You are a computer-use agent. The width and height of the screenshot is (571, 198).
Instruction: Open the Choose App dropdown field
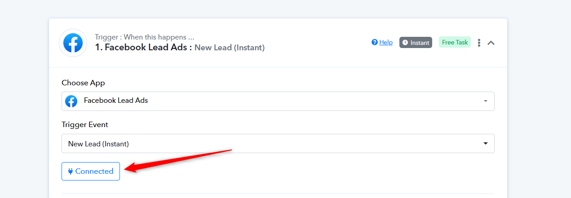coord(278,101)
